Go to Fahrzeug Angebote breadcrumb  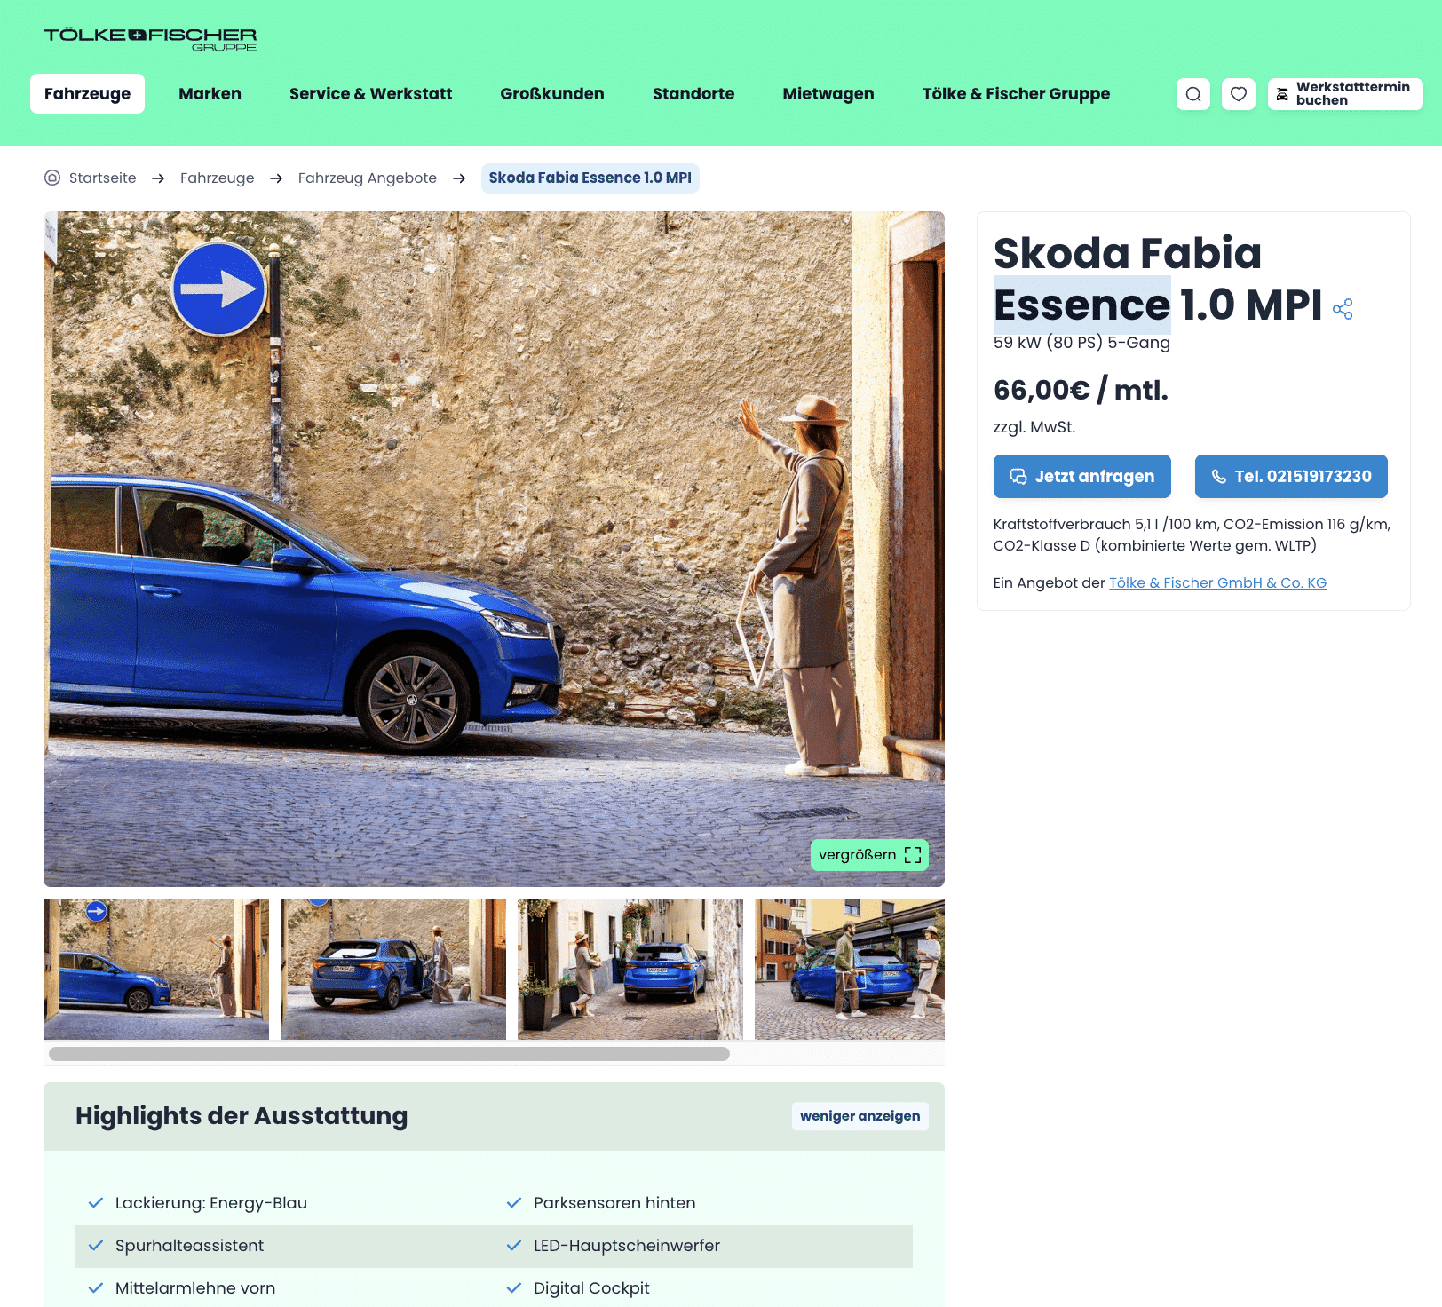tap(368, 178)
